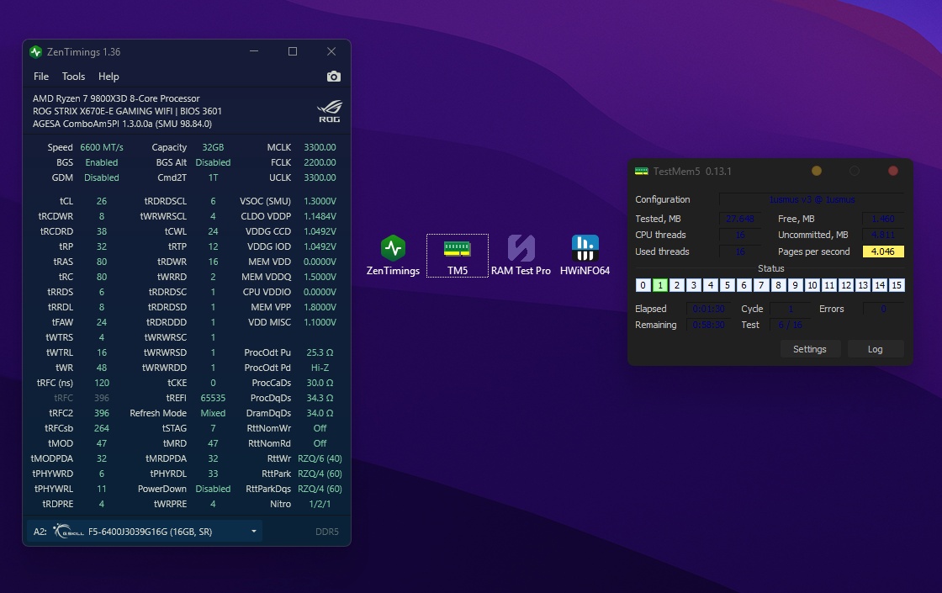Image resolution: width=942 pixels, height=593 pixels.
Task: Open the TestMem5 Log button
Action: click(876, 349)
